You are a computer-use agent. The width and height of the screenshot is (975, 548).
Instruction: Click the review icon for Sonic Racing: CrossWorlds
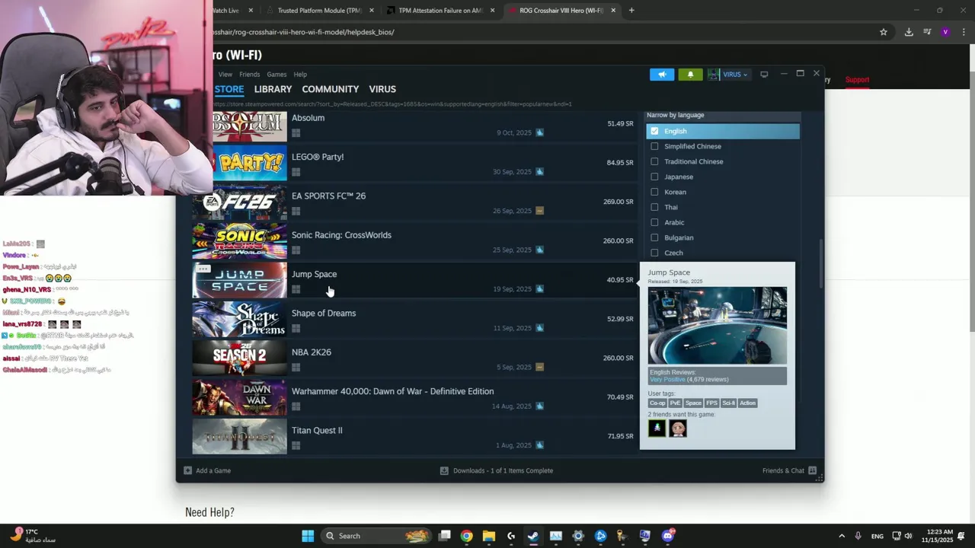(539, 250)
